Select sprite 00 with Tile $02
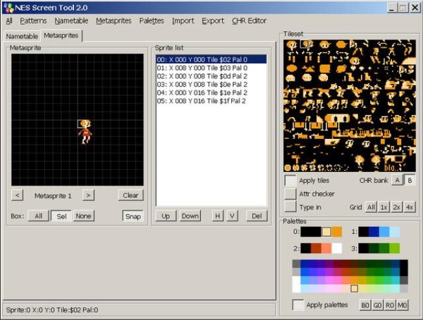423x320 pixels. click(211, 60)
